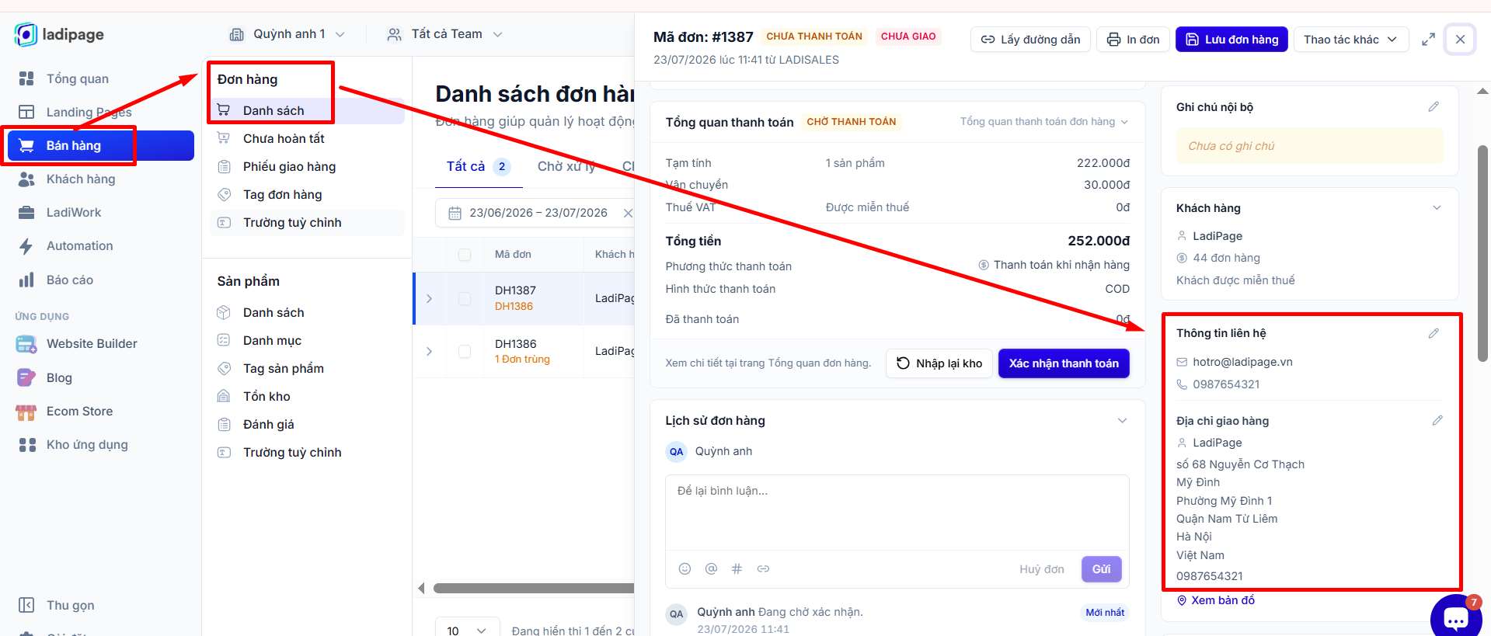The image size is (1491, 636).
Task: Open Tổng quan thanh toán đơn hàng dropdown
Action: coord(1043,122)
